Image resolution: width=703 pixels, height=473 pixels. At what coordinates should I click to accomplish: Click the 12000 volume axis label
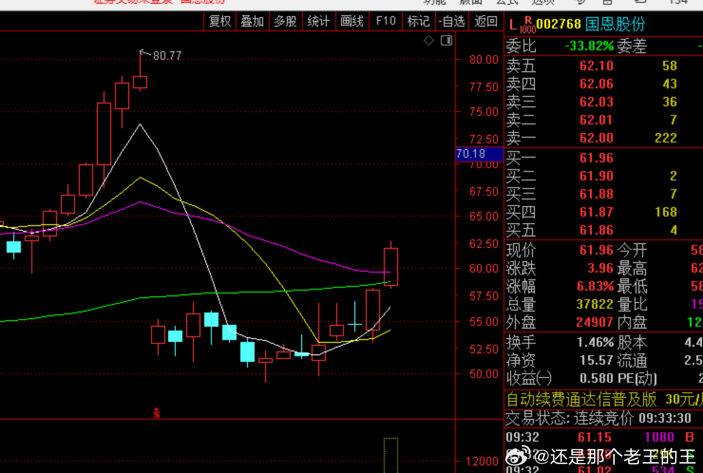482,462
